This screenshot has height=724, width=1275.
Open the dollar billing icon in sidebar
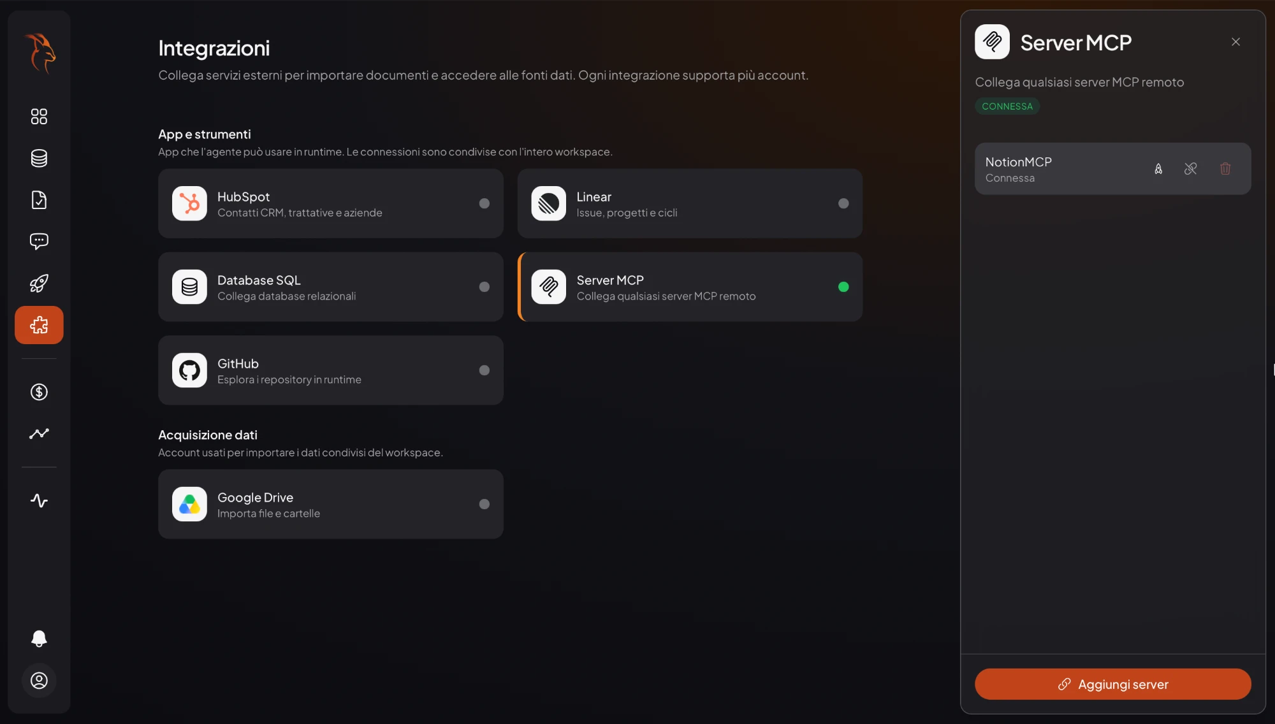(x=39, y=392)
